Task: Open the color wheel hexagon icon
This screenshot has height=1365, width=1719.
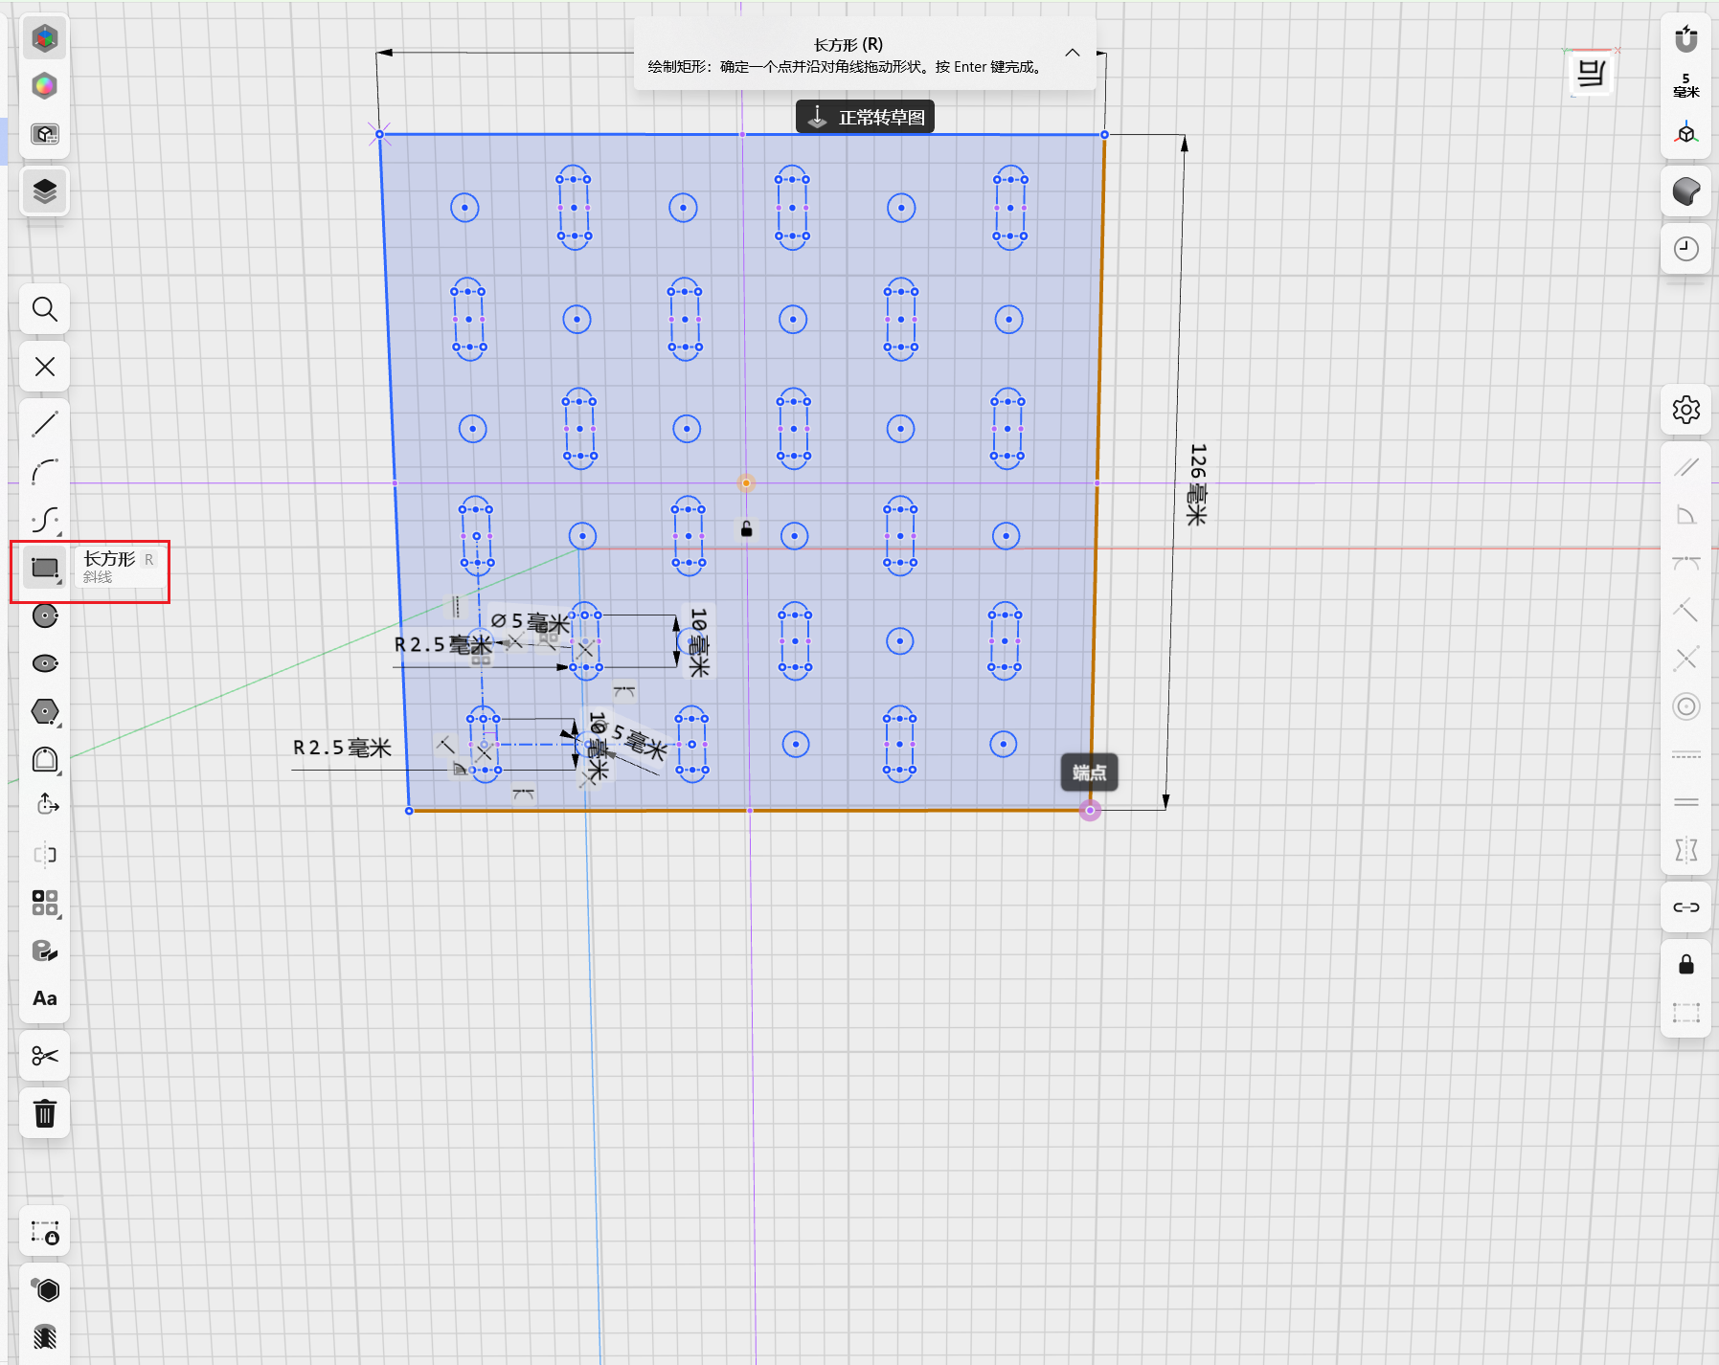Action: tap(45, 86)
